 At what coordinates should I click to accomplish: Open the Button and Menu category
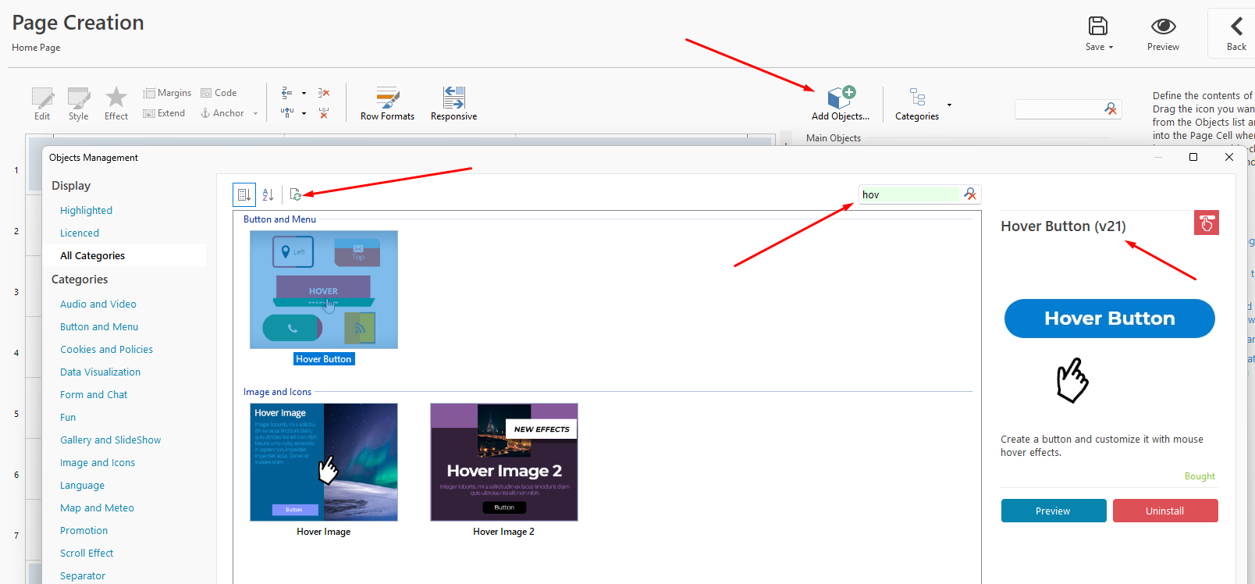tap(99, 326)
